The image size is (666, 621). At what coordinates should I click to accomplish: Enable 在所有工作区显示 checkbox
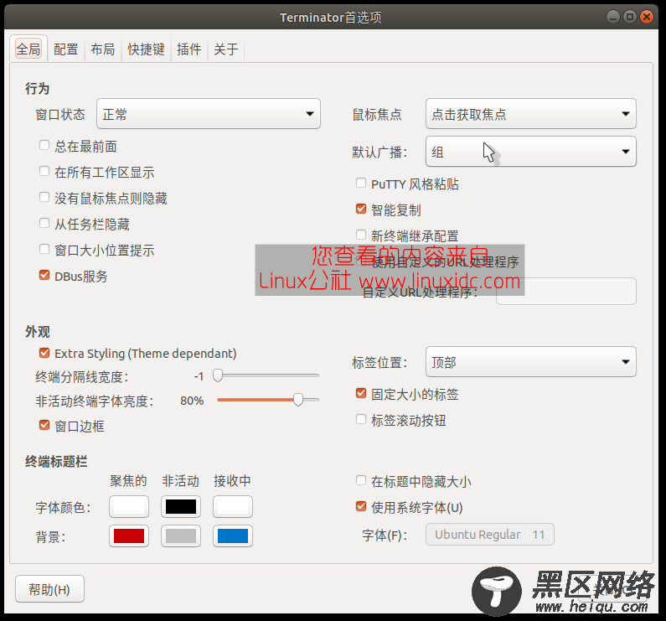click(44, 171)
